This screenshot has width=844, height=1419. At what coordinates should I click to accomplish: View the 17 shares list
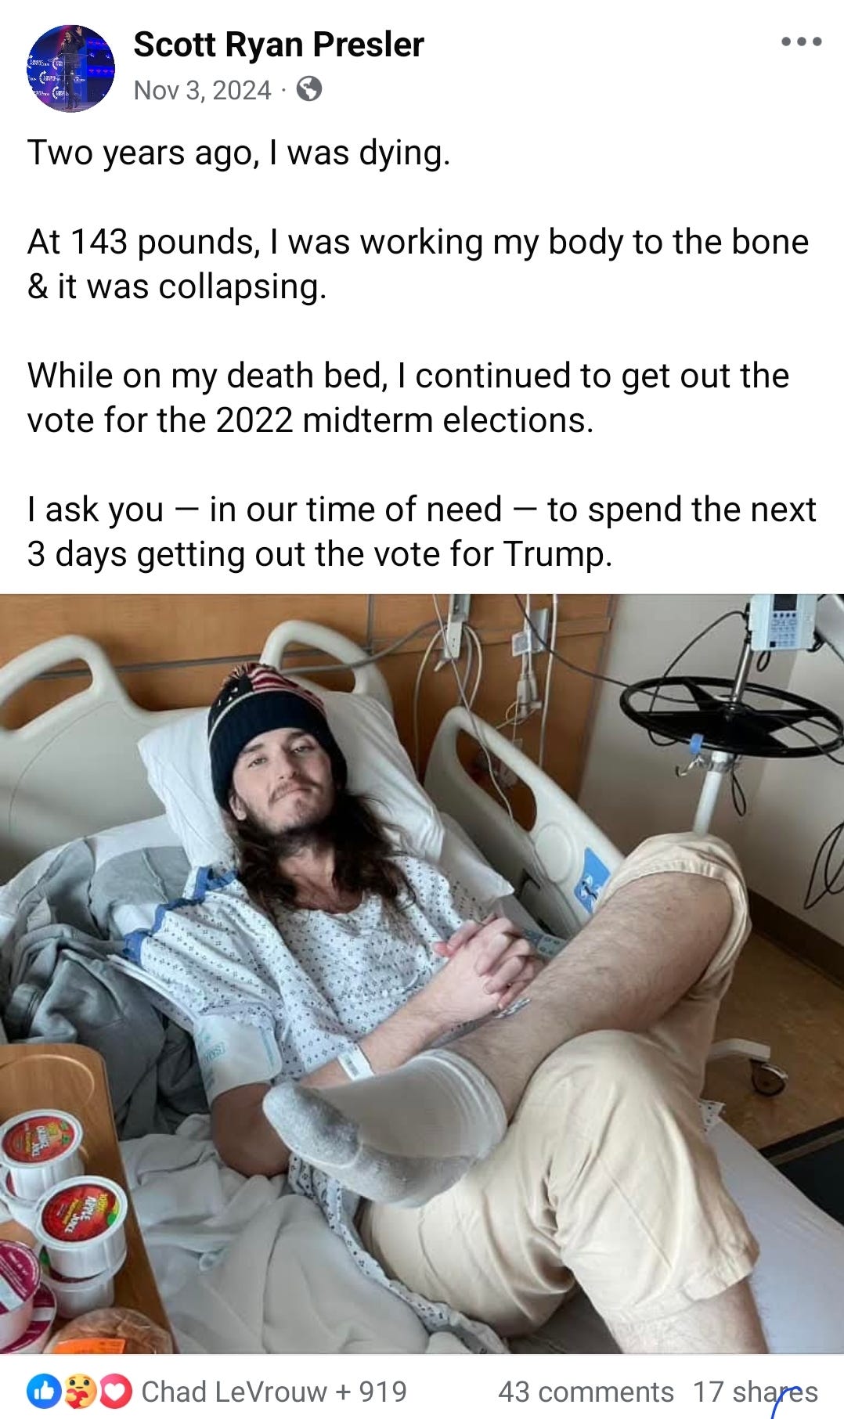coord(755,1392)
